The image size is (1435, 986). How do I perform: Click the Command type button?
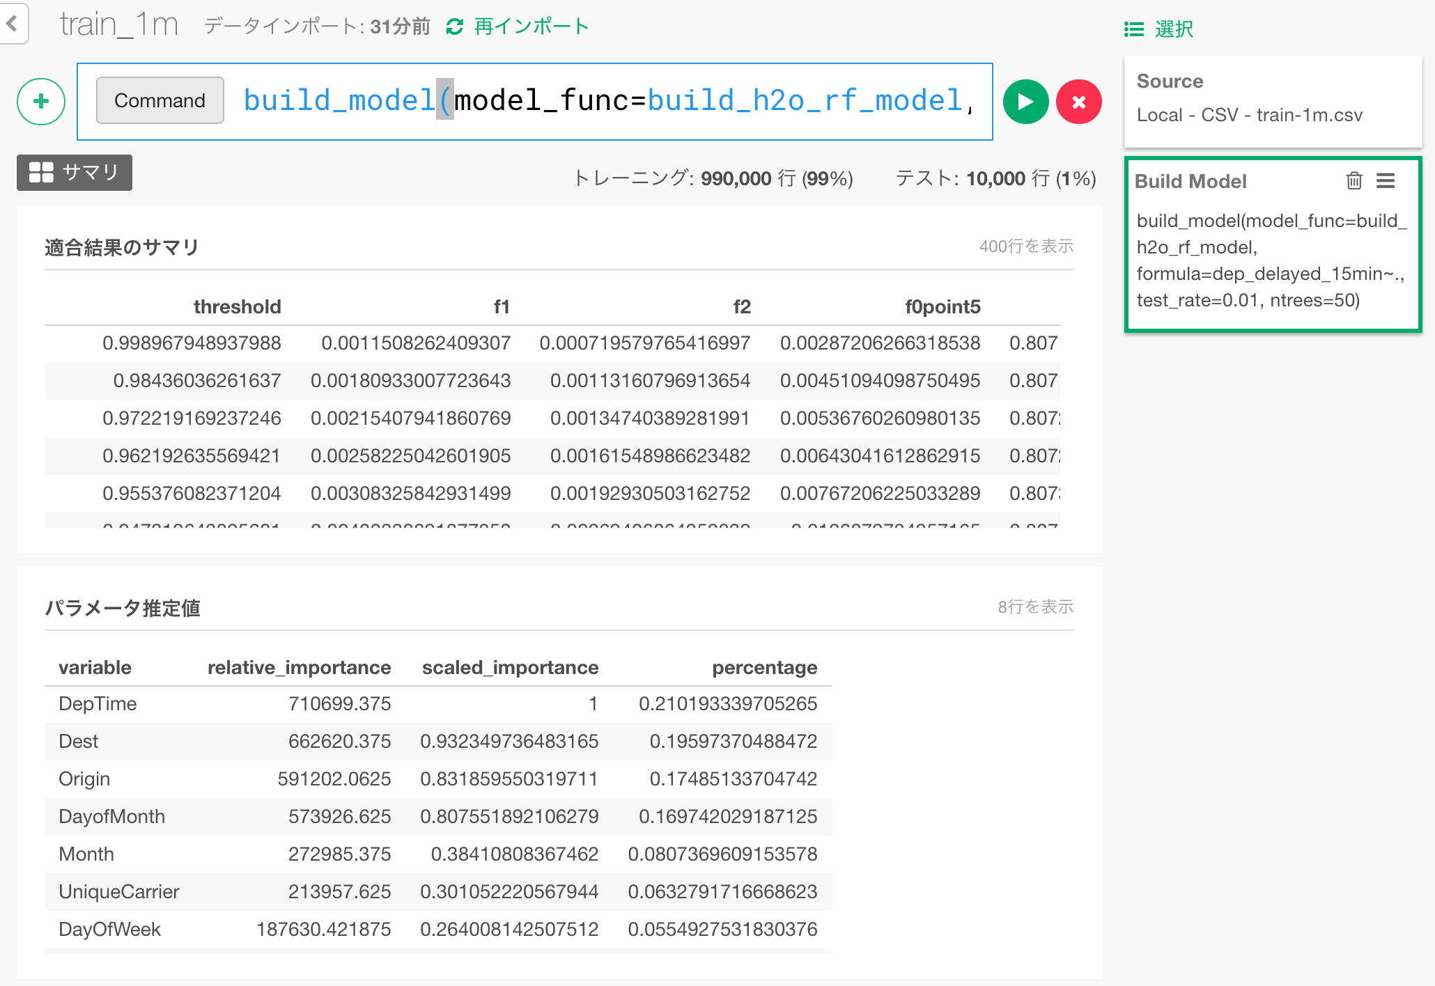pyautogui.click(x=160, y=101)
